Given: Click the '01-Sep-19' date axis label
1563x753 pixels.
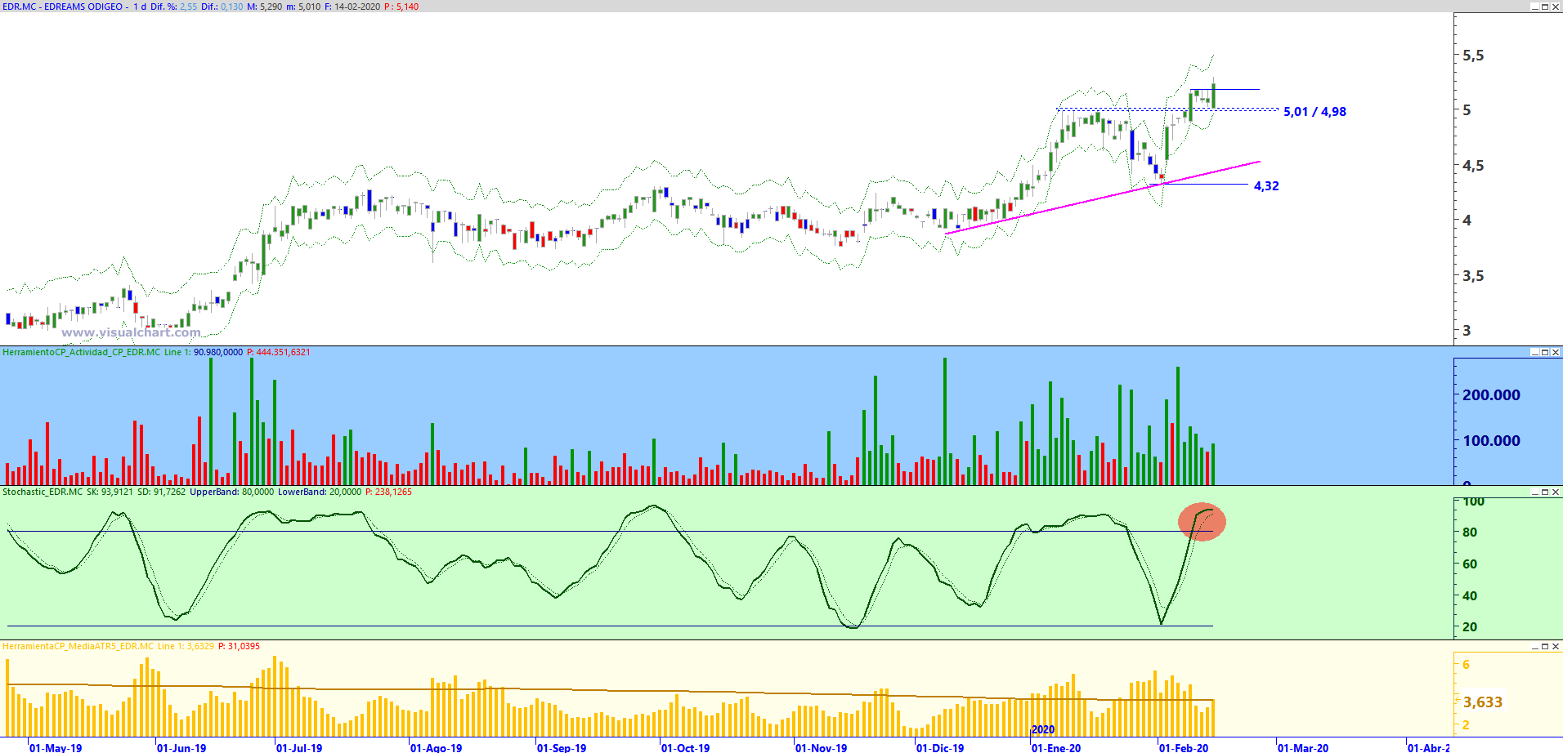Looking at the screenshot, I should pyautogui.click(x=562, y=747).
